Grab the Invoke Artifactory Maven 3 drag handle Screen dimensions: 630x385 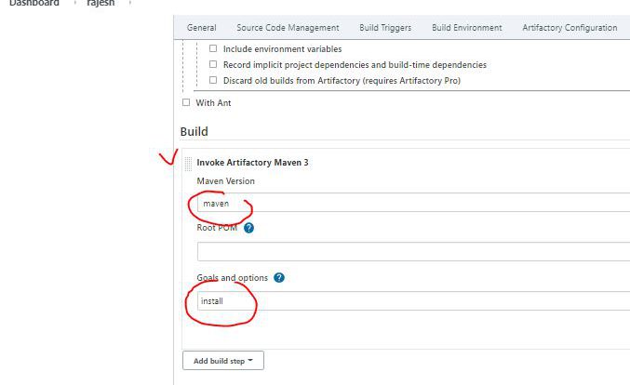click(188, 164)
